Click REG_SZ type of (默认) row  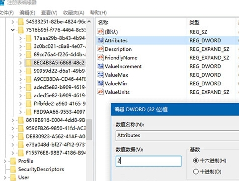[x=198, y=32]
